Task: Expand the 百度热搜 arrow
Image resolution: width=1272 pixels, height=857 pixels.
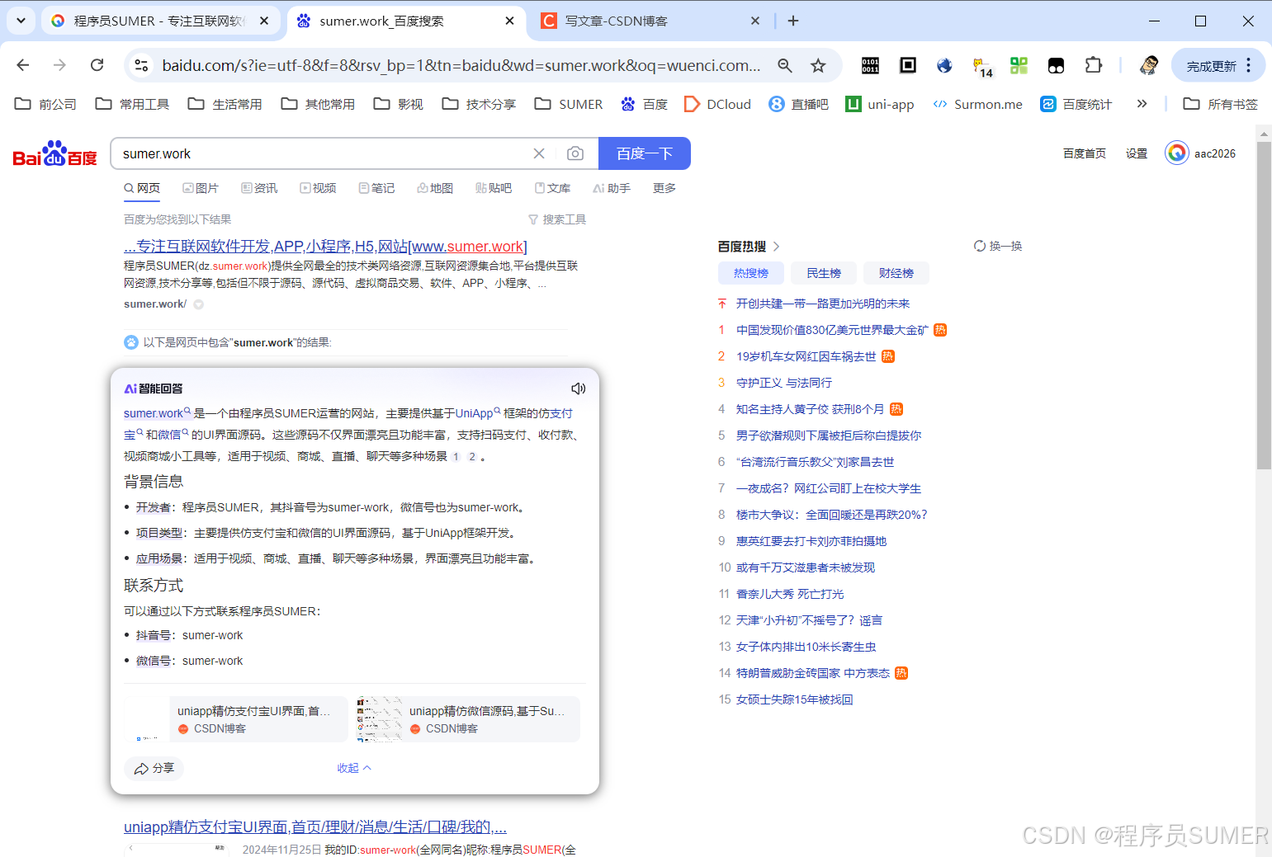Action: point(777,247)
